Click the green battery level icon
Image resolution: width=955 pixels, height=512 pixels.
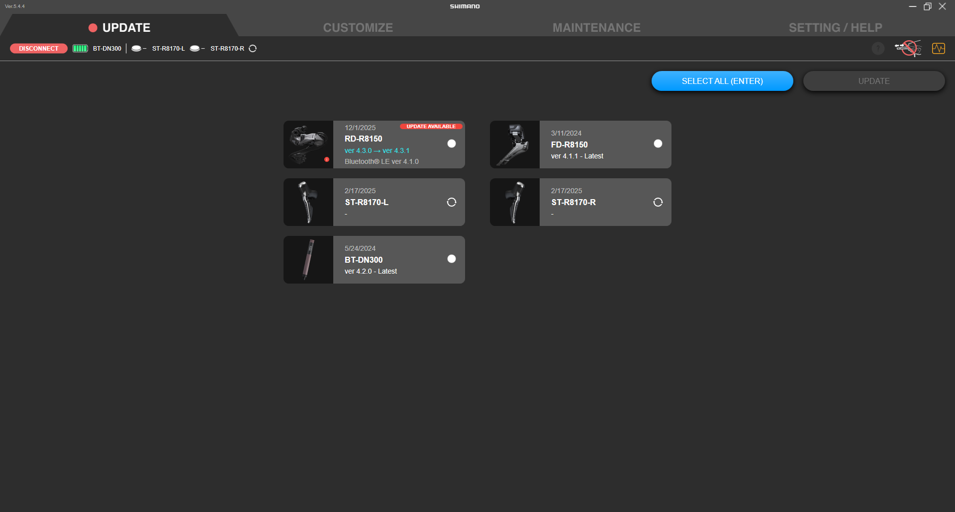click(x=80, y=49)
